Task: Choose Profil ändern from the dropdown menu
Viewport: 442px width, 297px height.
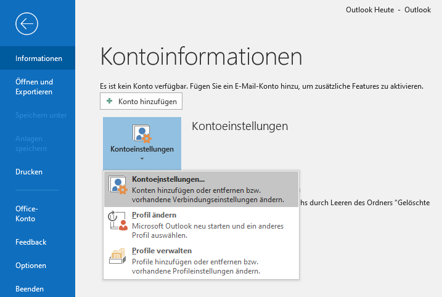Action: tap(201, 225)
